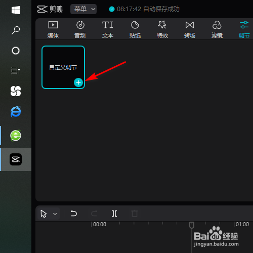This screenshot has width=253, height=253.
Task: Open Cortana circle icon
Action: [x=16, y=51]
